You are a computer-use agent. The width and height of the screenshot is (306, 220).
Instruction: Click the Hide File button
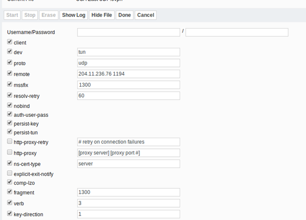coord(101,15)
